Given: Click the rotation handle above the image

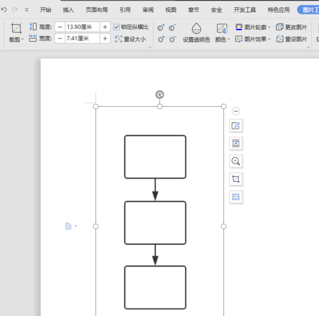Looking at the screenshot, I should click(159, 94).
